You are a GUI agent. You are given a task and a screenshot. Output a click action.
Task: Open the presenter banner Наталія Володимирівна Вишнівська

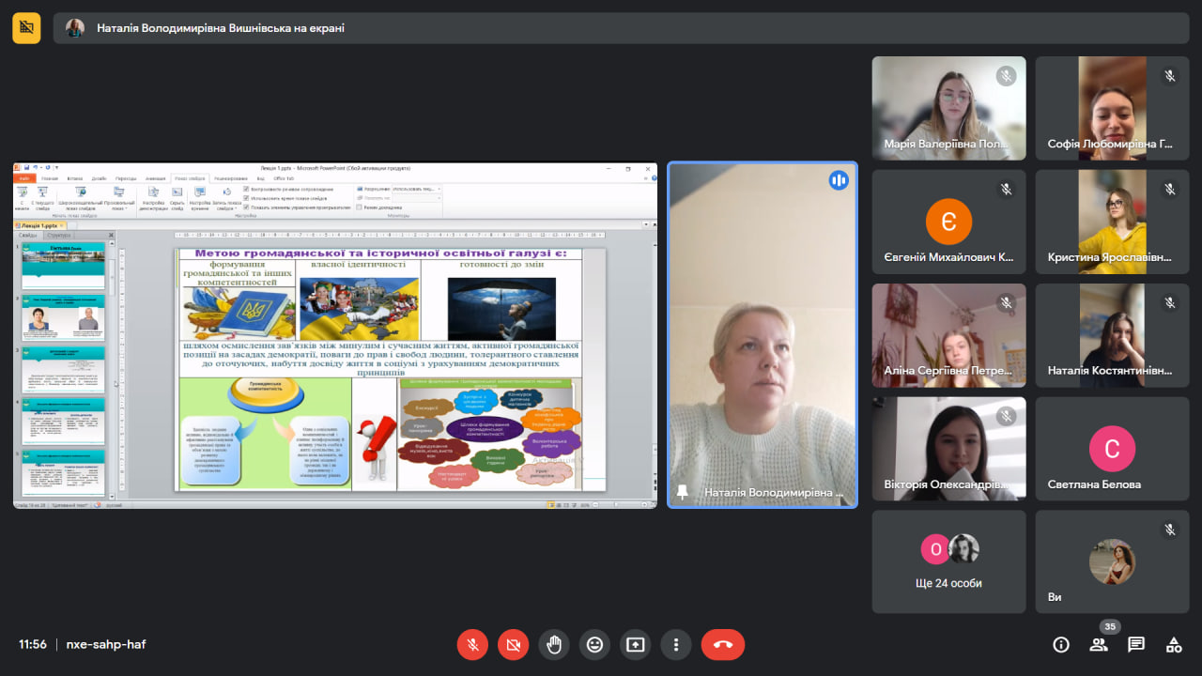pos(221,28)
